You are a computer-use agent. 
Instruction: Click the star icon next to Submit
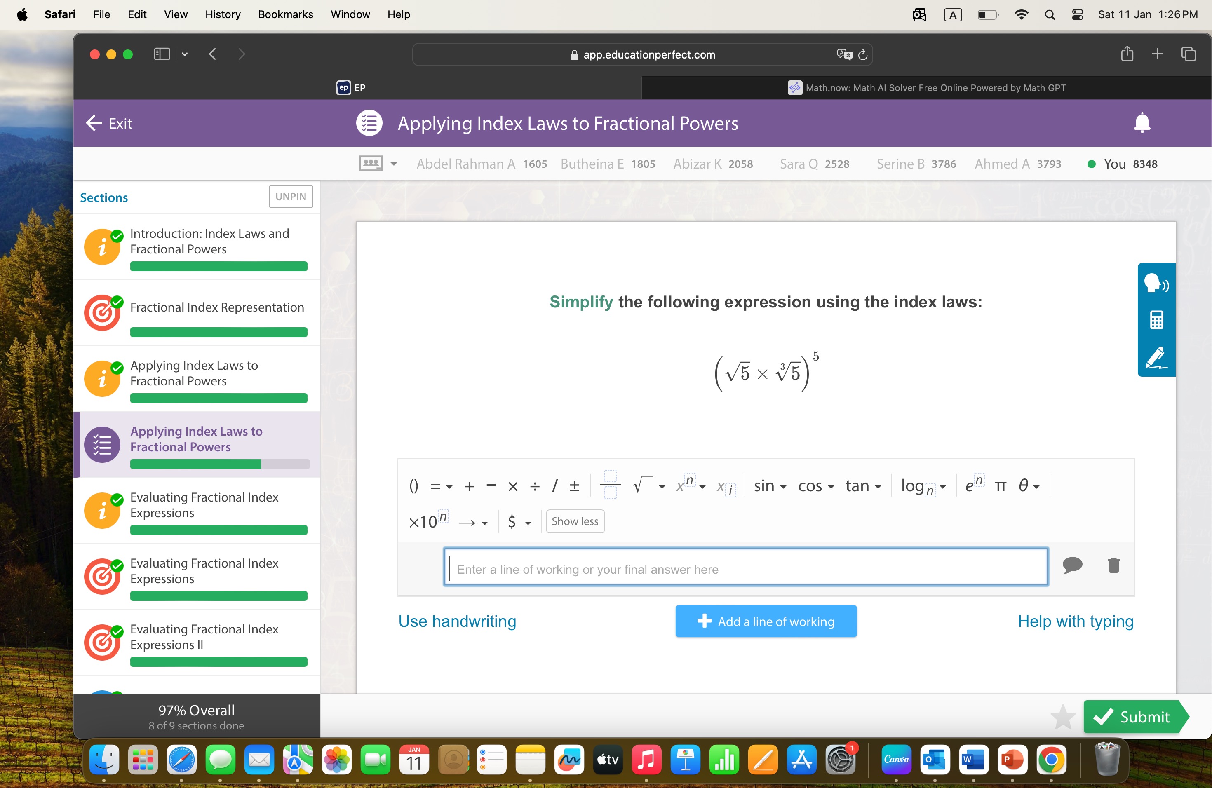[x=1063, y=717]
